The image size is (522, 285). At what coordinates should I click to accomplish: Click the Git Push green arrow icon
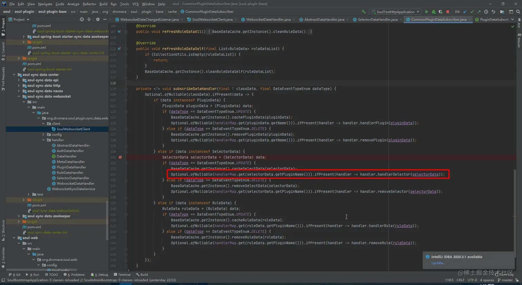coord(479,12)
